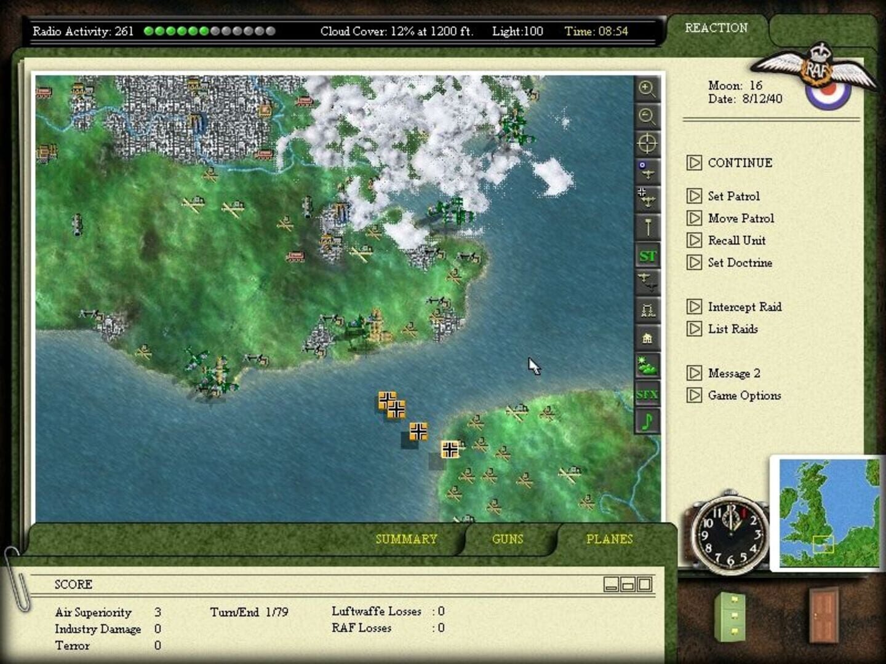Expand the Set Doctrine option

(x=740, y=263)
